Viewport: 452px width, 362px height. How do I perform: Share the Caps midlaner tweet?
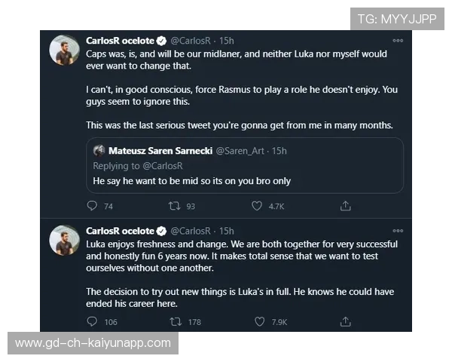click(x=346, y=205)
